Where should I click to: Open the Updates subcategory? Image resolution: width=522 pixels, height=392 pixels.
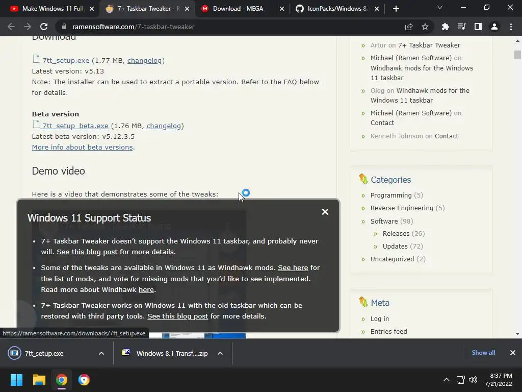tap(395, 246)
